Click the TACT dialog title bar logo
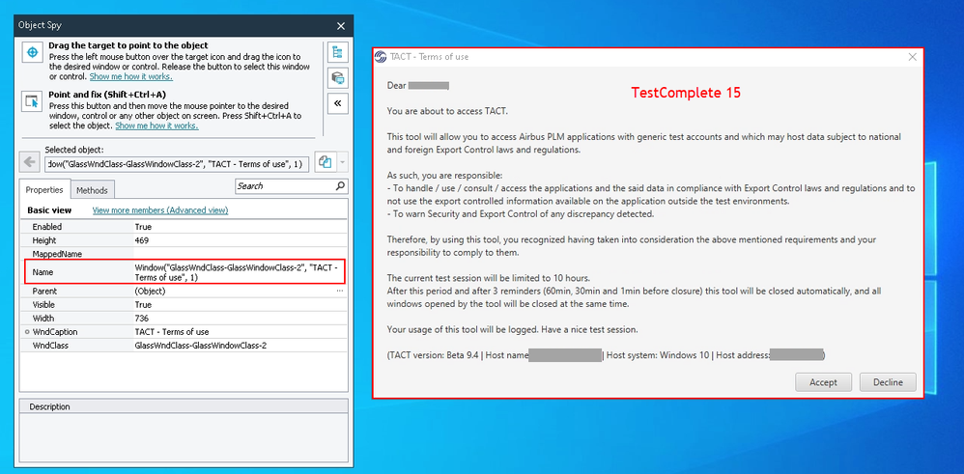Image resolution: width=964 pixels, height=474 pixels. coord(382,57)
